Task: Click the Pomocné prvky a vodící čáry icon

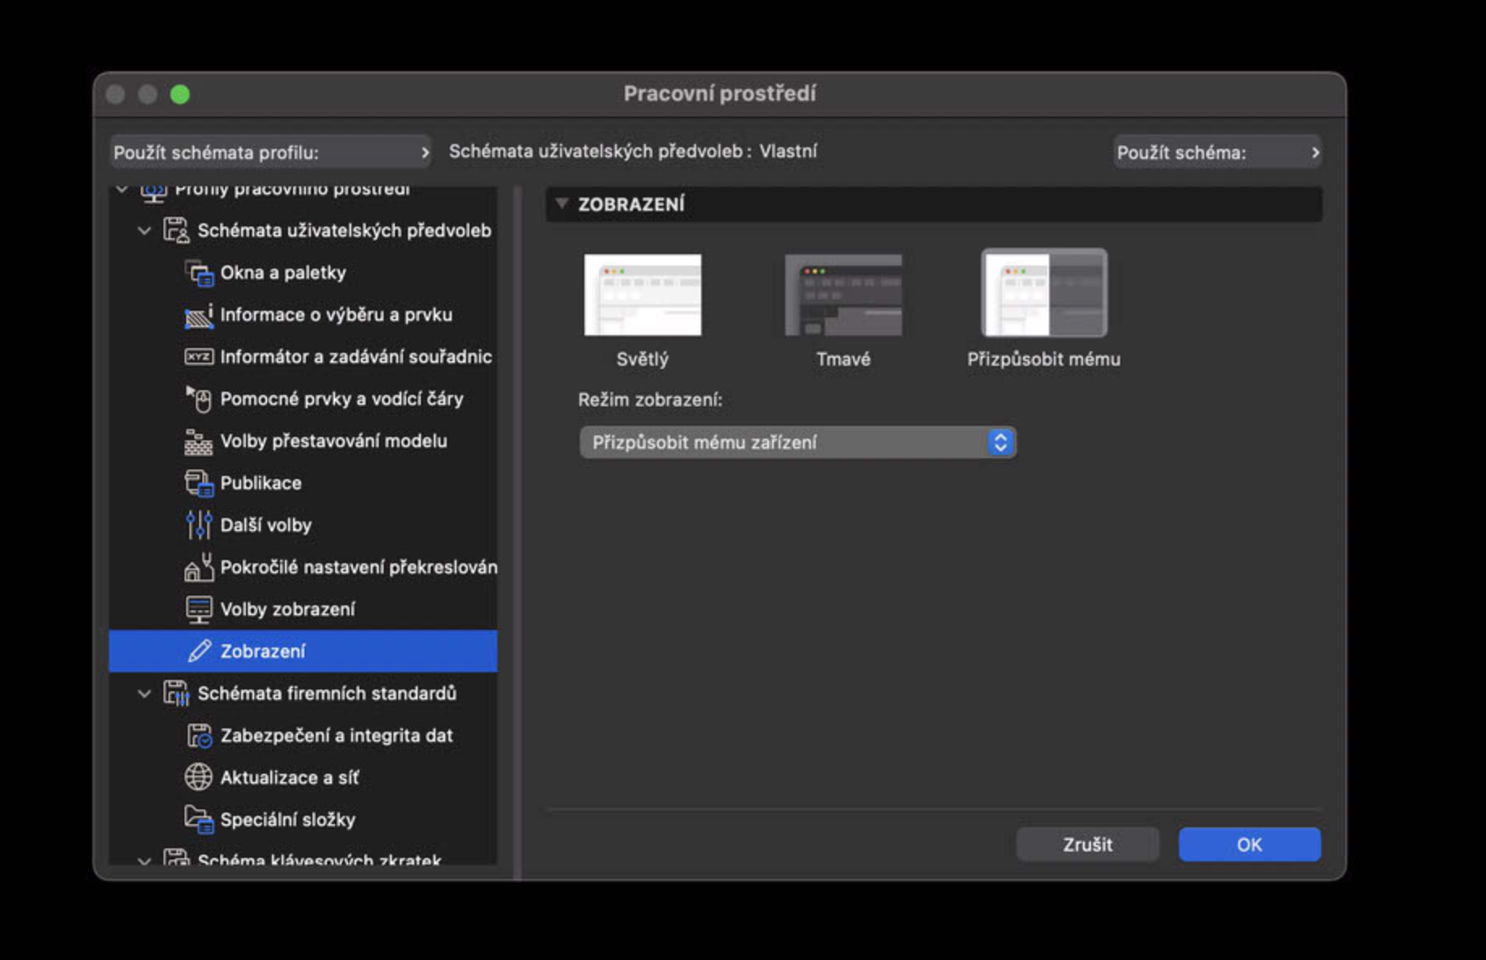Action: (198, 399)
